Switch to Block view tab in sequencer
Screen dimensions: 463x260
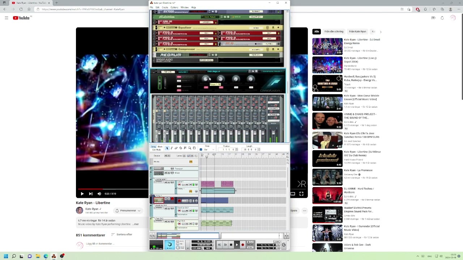tap(160, 147)
